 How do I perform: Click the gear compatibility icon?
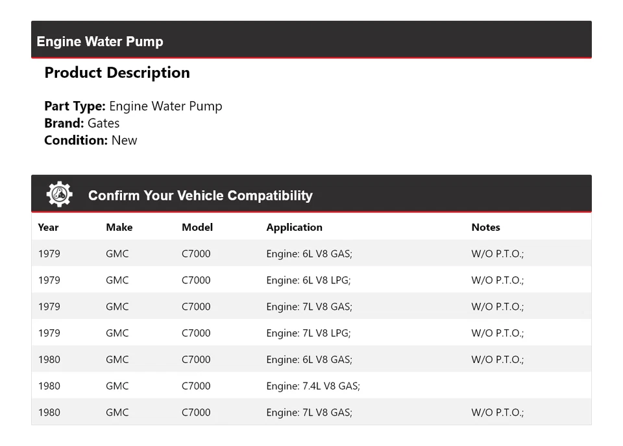click(59, 194)
